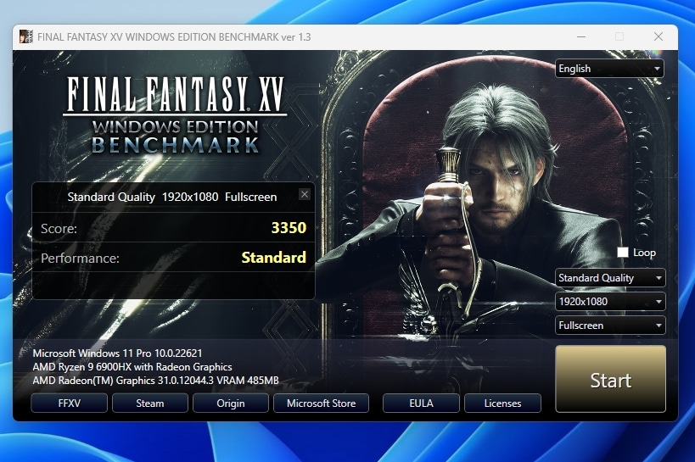Select the Origin button
This screenshot has height=462, width=695.
tap(231, 404)
